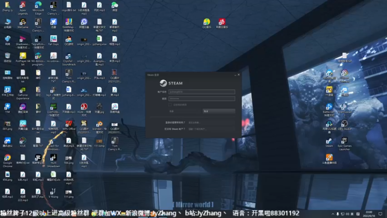387x218 pixels.
Task: Open the LiveProfessor shortcut icon
Action: tap(53, 110)
